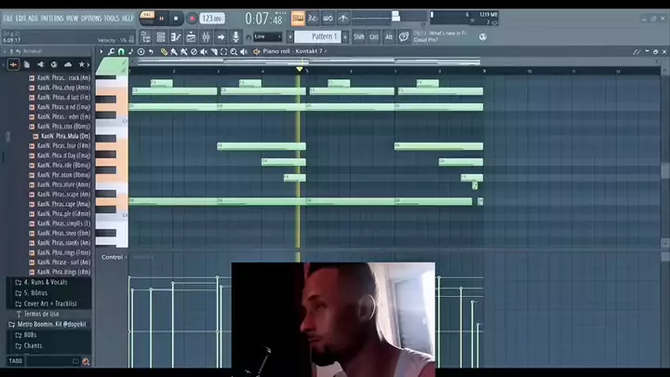Select the piano roll Draw pencil tool
Viewport: 670px width, 377px height.
164,52
